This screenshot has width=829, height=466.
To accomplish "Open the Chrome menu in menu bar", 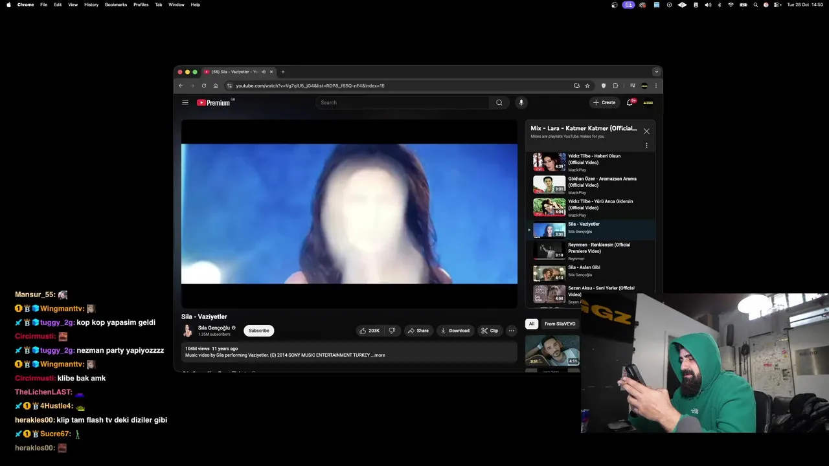I will tap(26, 5).
